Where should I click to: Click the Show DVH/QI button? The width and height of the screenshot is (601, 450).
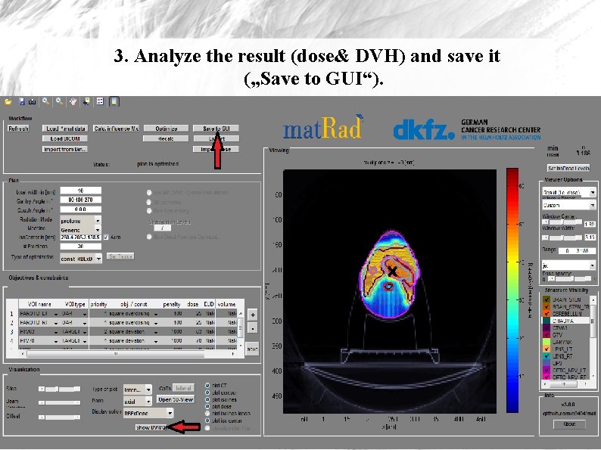(151, 427)
